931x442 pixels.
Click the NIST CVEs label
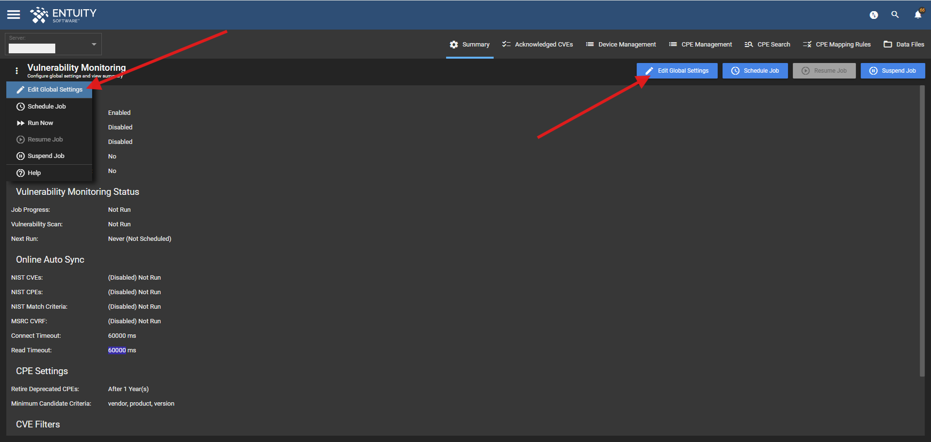tap(27, 278)
